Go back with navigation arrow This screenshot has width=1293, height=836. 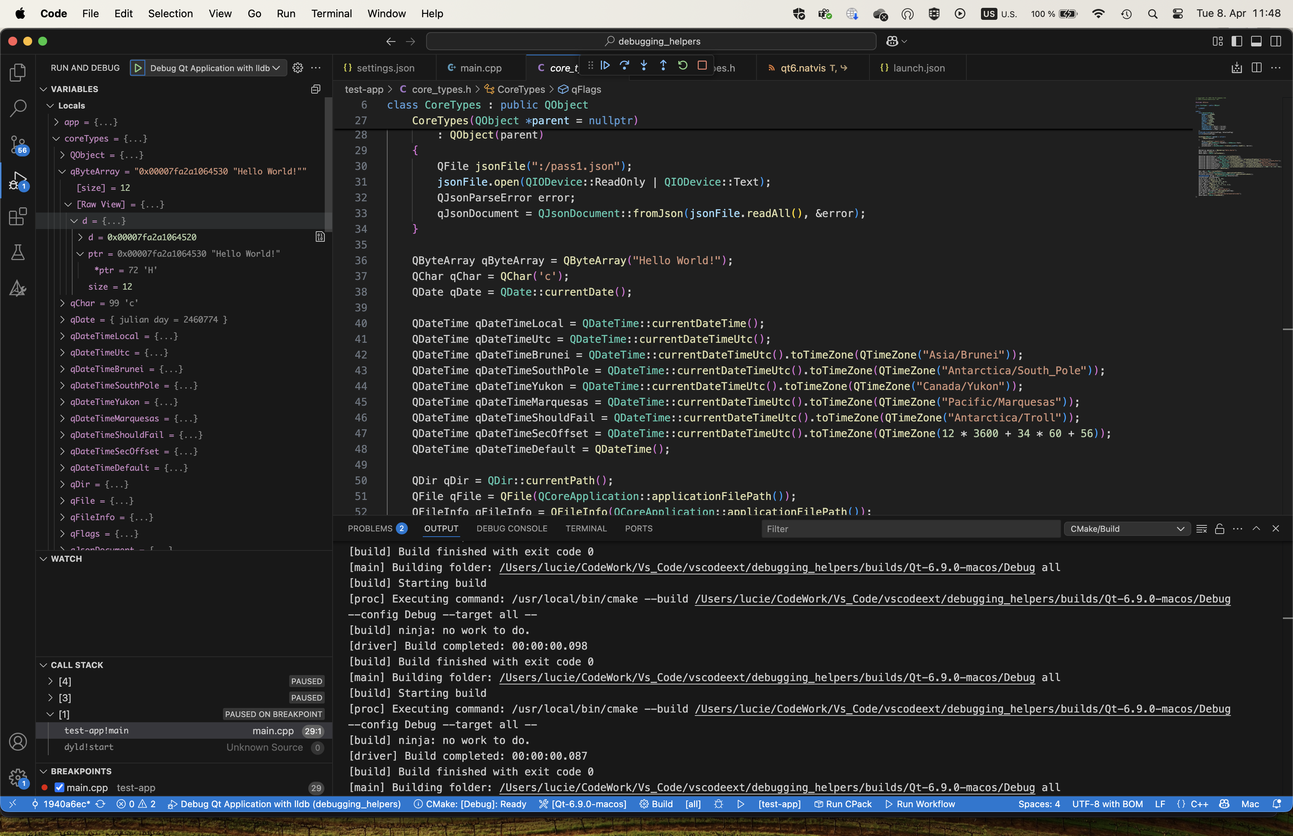[x=391, y=41]
